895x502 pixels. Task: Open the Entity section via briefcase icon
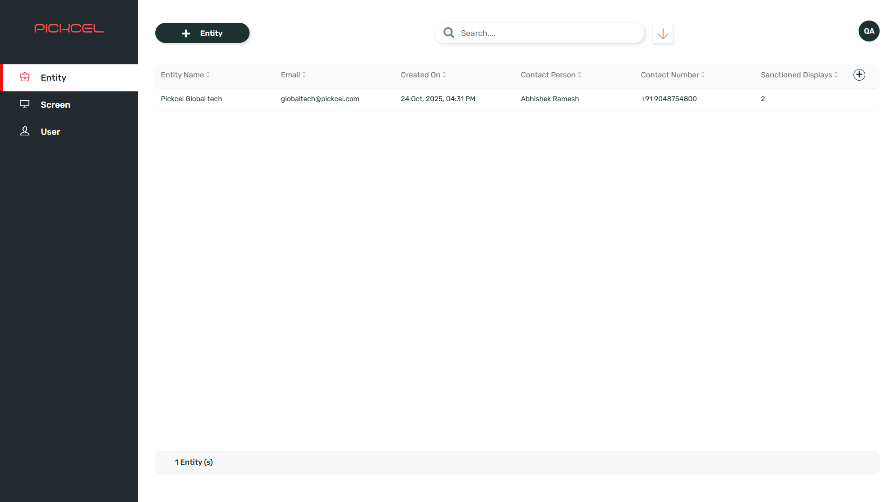click(25, 77)
